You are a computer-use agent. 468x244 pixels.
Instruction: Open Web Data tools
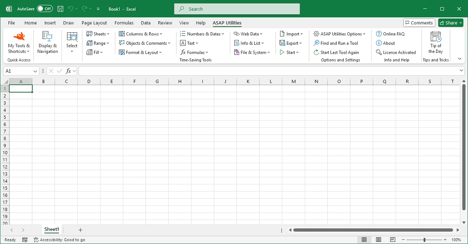(248, 34)
